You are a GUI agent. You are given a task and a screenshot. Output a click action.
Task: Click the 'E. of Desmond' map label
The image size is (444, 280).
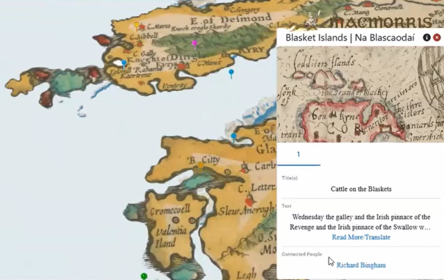click(x=230, y=19)
